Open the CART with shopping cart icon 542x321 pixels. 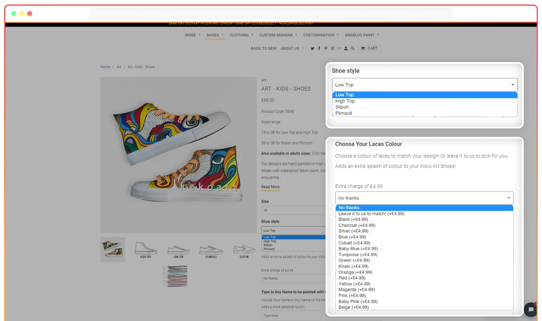point(369,48)
